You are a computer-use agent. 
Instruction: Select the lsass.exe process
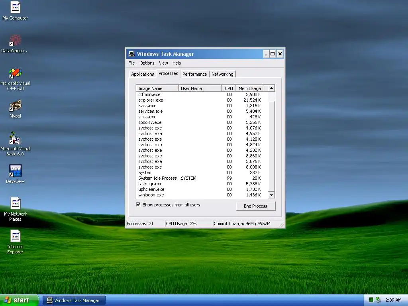[202, 106]
